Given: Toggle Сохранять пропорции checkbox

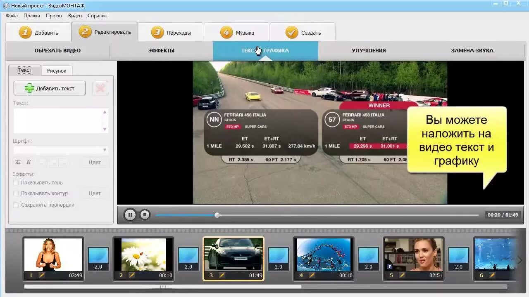Looking at the screenshot, I should (16, 205).
